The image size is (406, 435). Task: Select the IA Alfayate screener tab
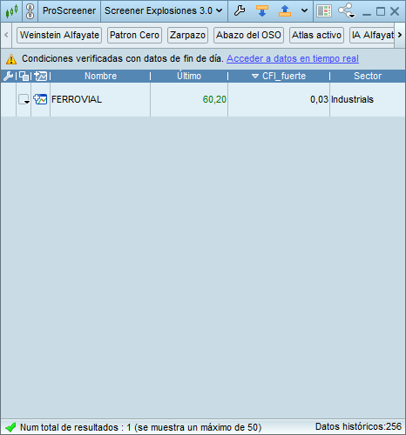(372, 35)
